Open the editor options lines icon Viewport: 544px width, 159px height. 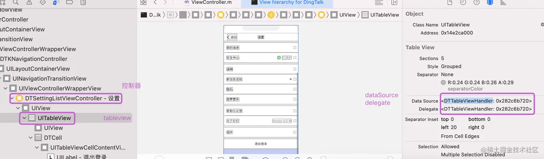tap(379, 2)
